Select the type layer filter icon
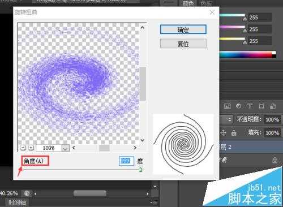Viewport: 283px width, 207px height. tap(250, 106)
